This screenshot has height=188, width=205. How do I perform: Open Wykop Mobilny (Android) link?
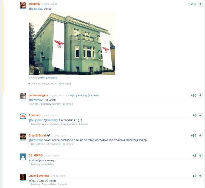[x=84, y=95]
